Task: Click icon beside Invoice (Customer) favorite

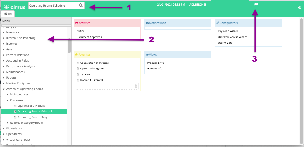Action: [x=78, y=80]
